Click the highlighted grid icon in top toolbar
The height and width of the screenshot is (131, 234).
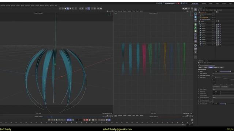pyautogui.click(x=88, y=8)
